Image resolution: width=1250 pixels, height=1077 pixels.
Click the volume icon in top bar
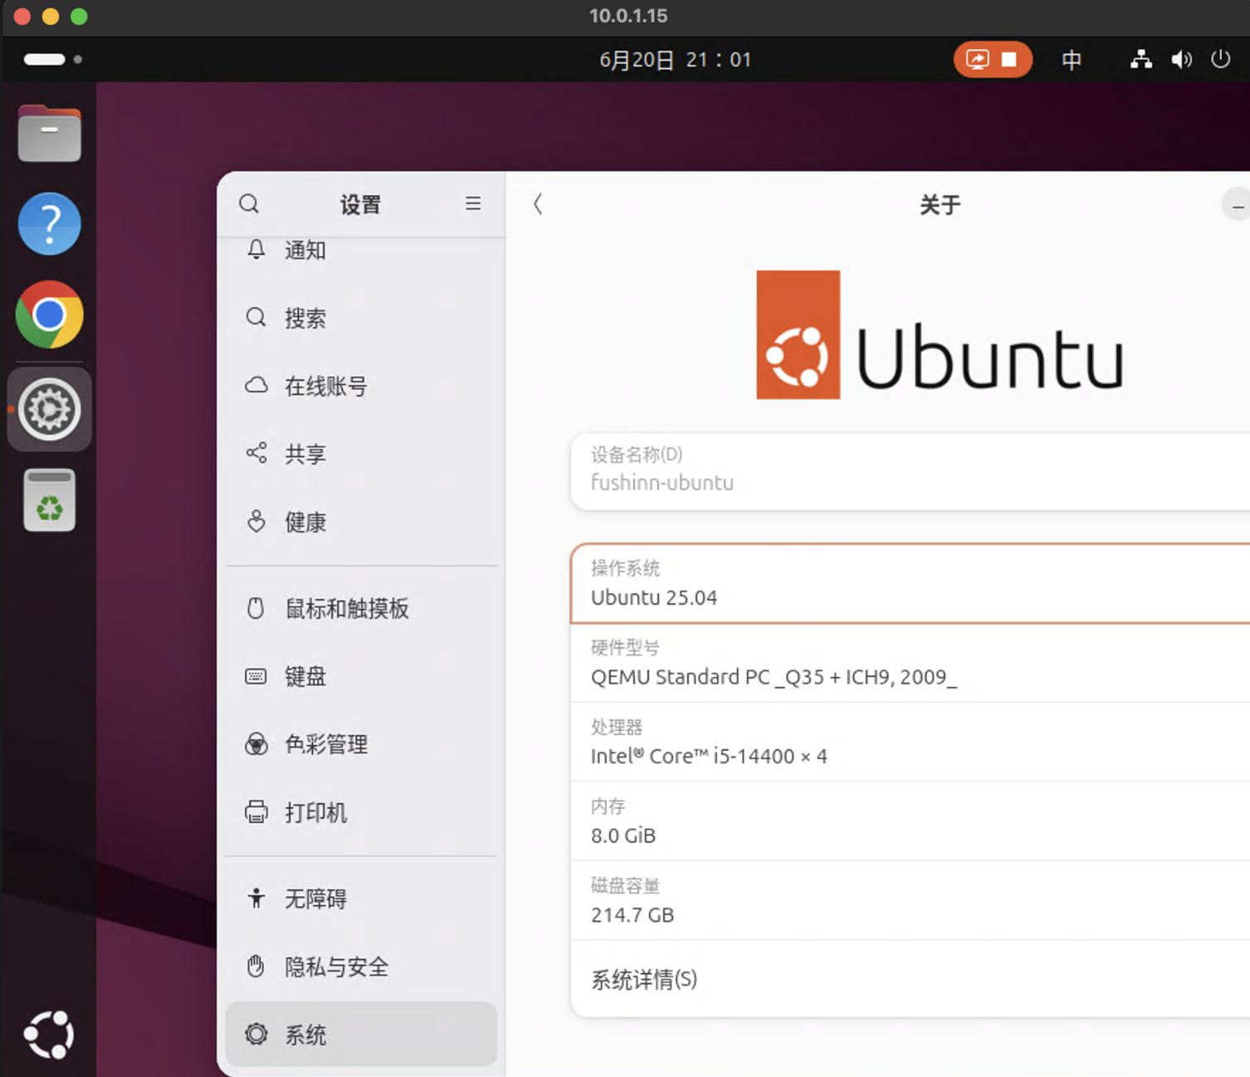[1181, 60]
